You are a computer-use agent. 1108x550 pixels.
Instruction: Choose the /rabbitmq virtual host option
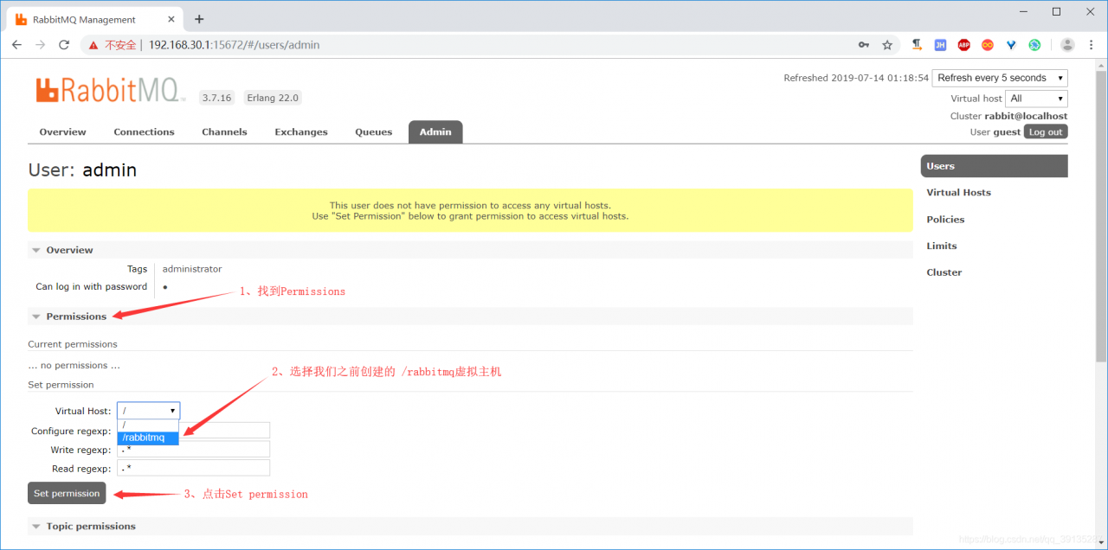click(x=148, y=438)
